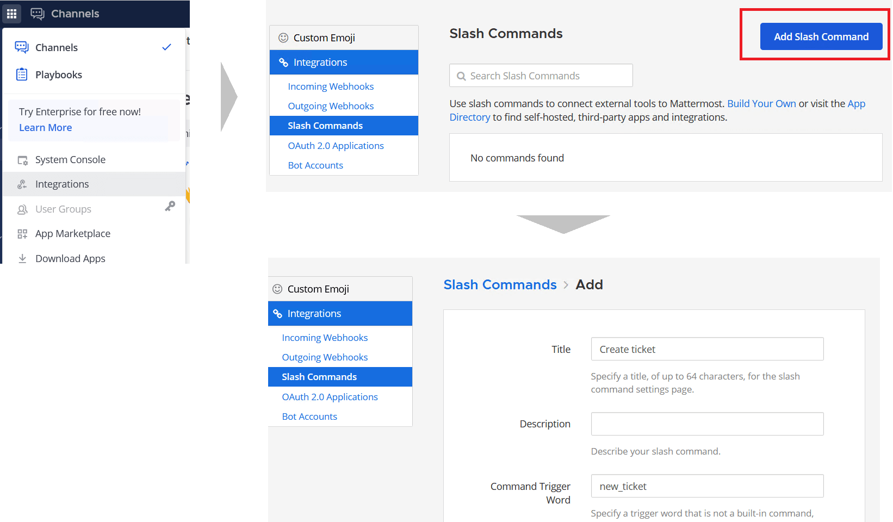Click the Channels speech bubble icon in header

[x=38, y=14]
